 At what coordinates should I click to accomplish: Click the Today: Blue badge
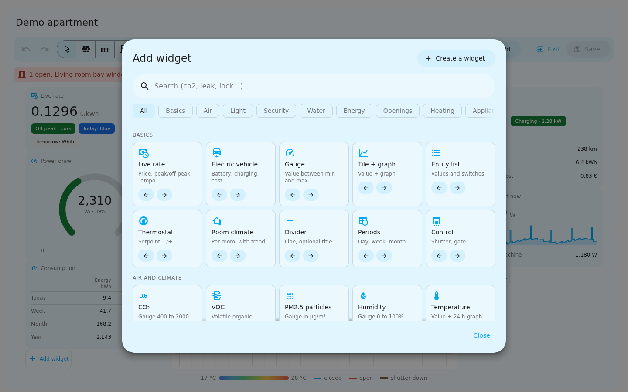pyautogui.click(x=96, y=128)
